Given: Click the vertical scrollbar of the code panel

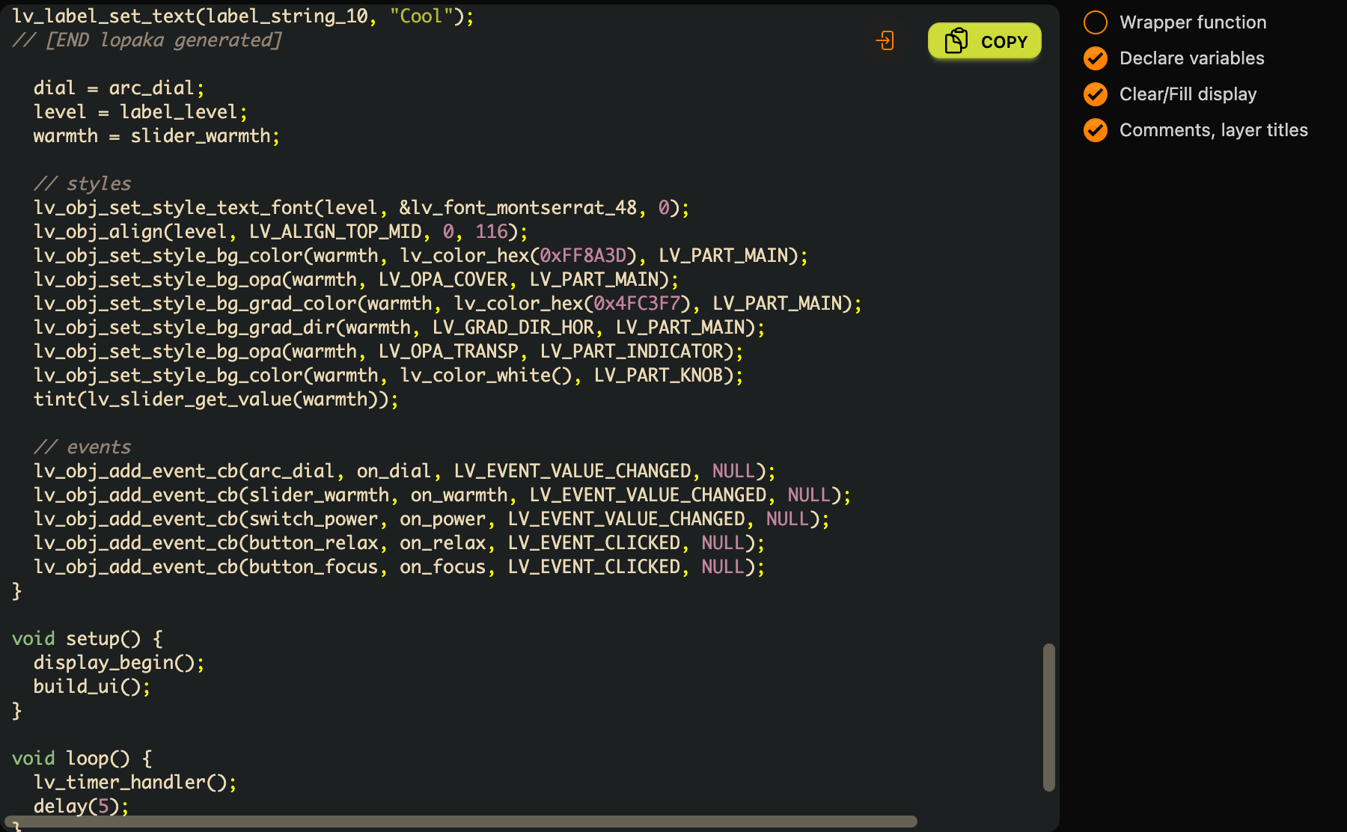Looking at the screenshot, I should 1049,717.
